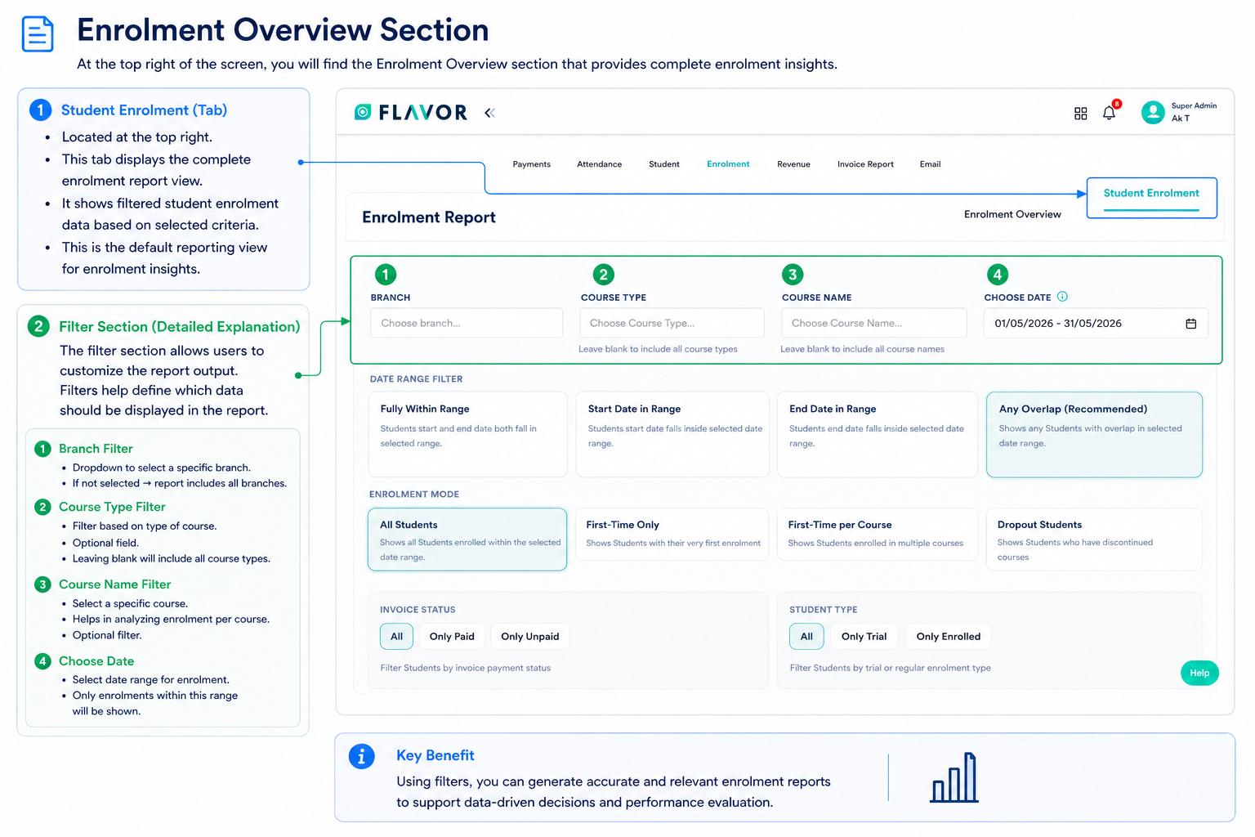Click the date range input field
The height and width of the screenshot is (837, 1255).
(x=1095, y=324)
